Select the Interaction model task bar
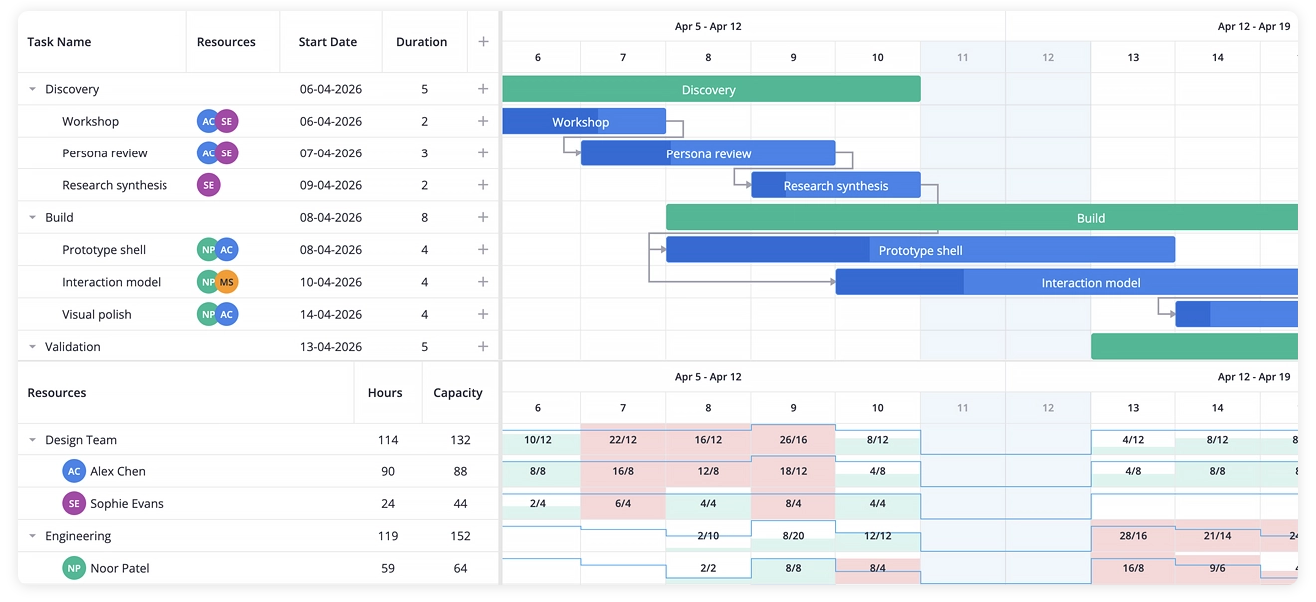 pyautogui.click(x=1067, y=282)
